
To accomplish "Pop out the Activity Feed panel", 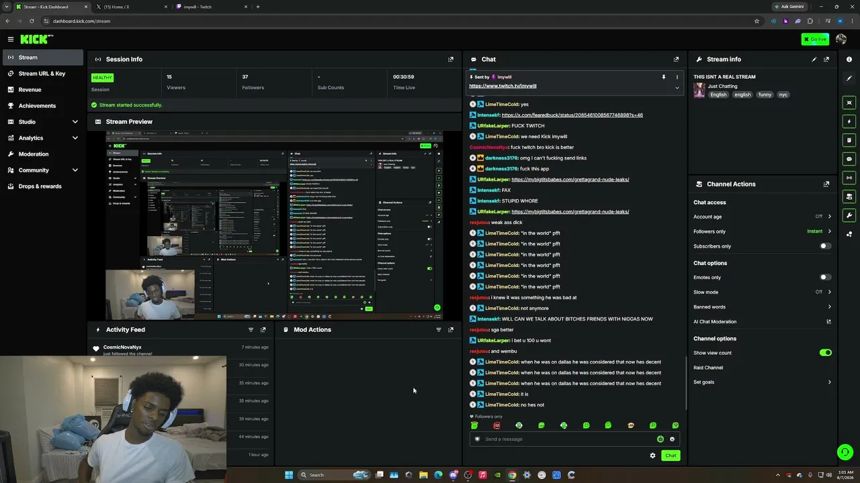I will point(263,329).
